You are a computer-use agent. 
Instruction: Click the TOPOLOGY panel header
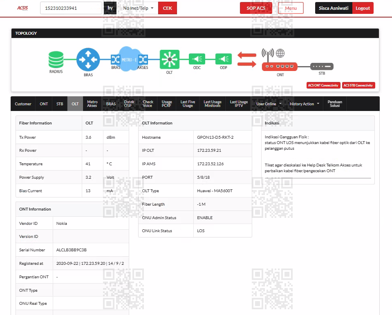(x=195, y=33)
